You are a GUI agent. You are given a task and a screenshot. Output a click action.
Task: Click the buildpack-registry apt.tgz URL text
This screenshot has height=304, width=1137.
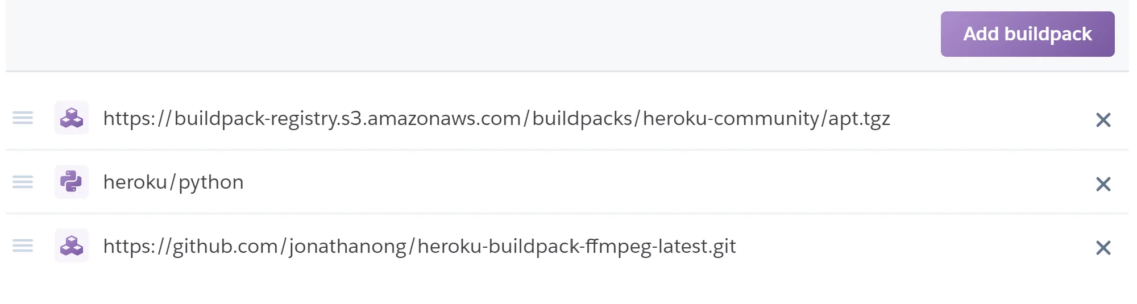[x=496, y=119]
